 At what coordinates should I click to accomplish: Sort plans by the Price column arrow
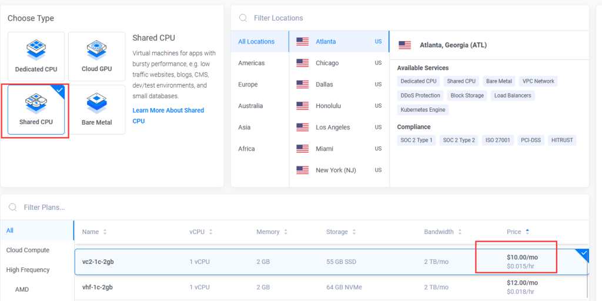point(527,232)
